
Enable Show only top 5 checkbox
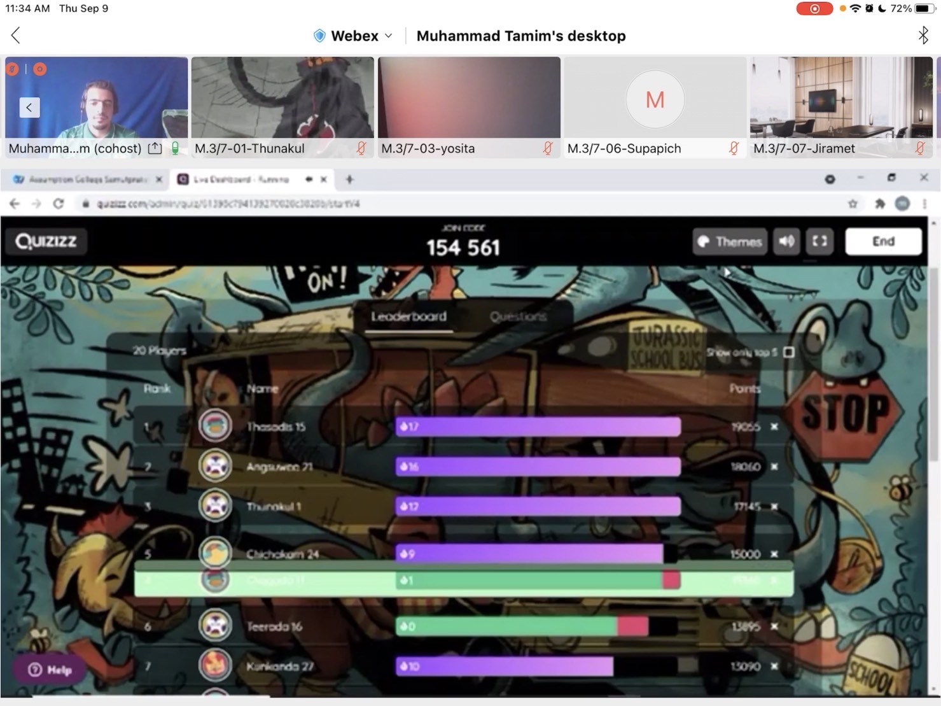coord(789,352)
